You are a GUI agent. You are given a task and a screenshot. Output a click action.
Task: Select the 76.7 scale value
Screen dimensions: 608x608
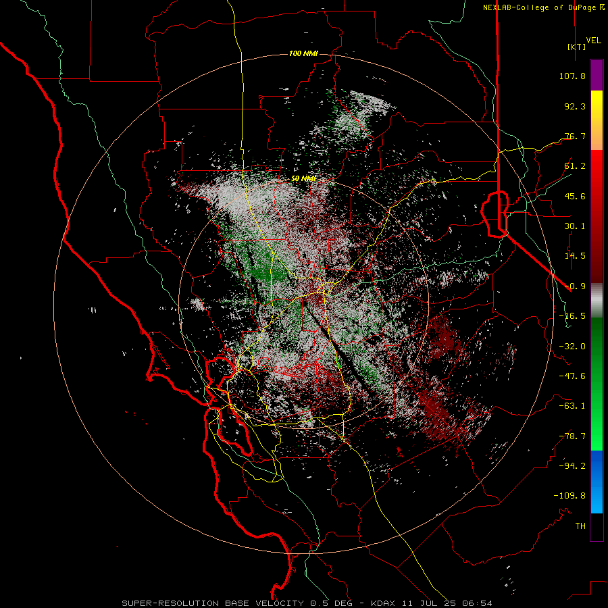575,136
